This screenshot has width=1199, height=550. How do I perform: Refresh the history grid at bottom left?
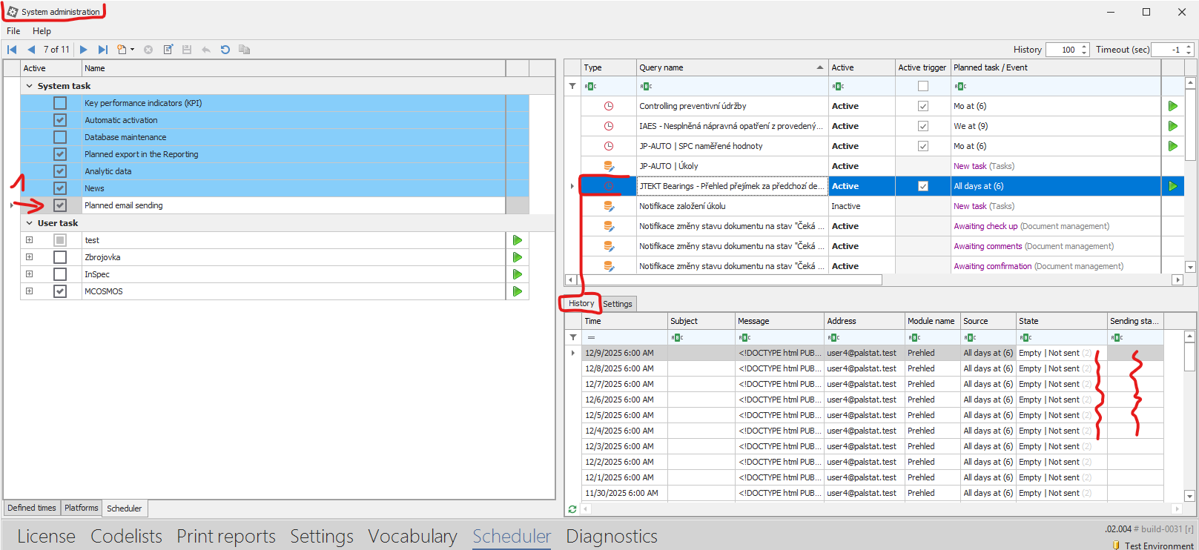[572, 509]
